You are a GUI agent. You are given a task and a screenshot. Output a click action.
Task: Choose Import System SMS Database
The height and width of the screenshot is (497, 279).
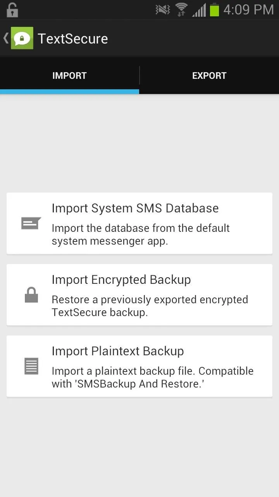pos(139,223)
